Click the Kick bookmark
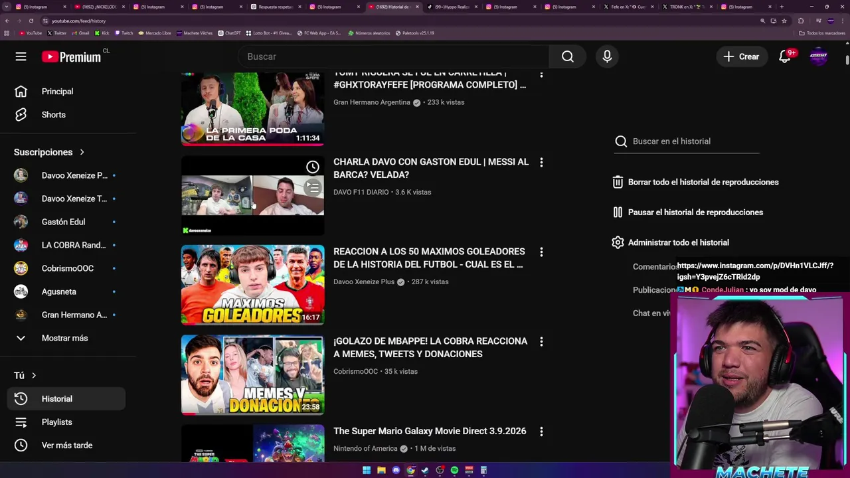The image size is (850, 478). pyautogui.click(x=103, y=33)
